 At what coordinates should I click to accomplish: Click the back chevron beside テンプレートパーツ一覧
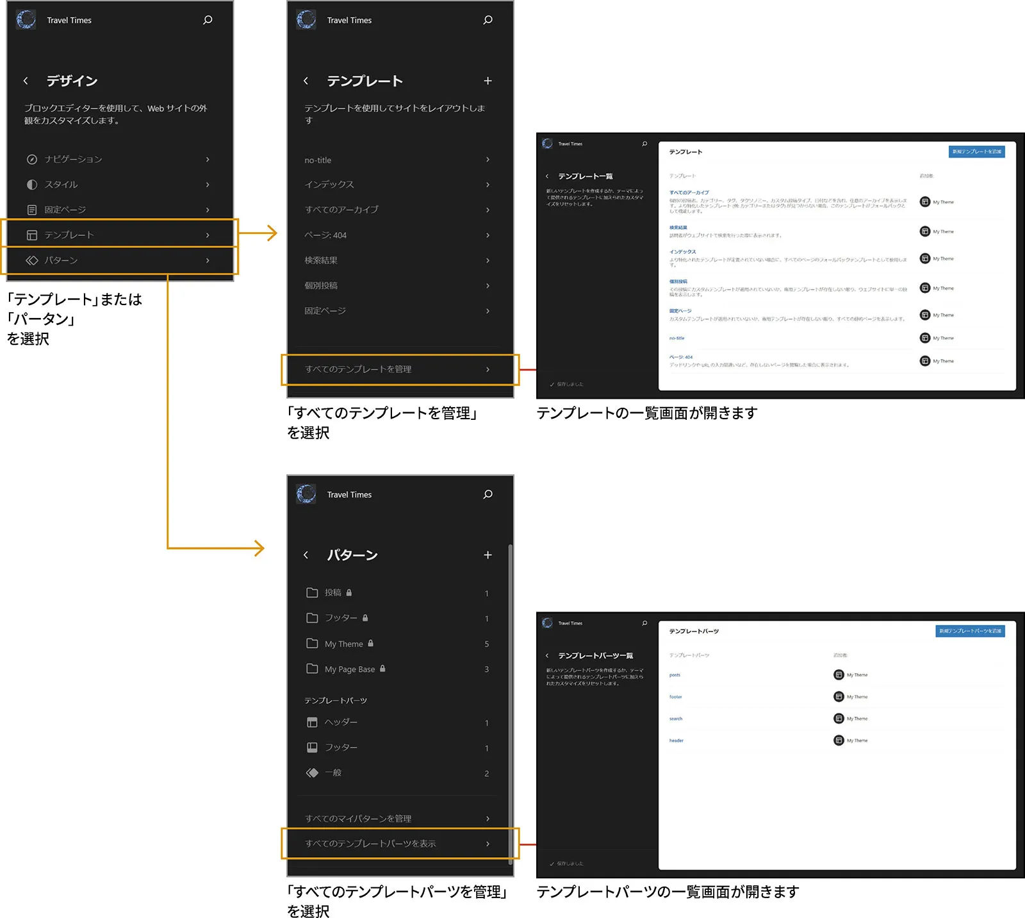click(x=547, y=656)
